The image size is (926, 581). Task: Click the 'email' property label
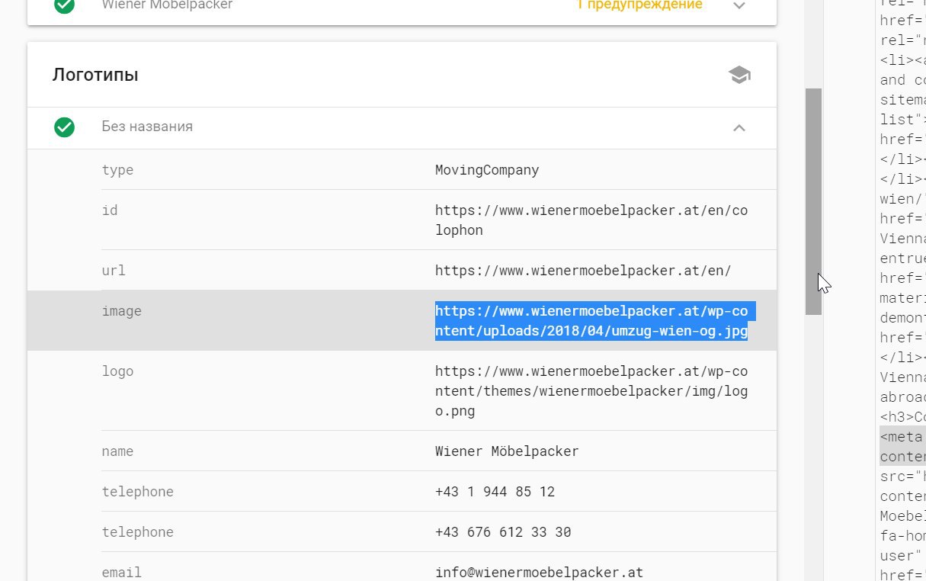click(x=122, y=572)
